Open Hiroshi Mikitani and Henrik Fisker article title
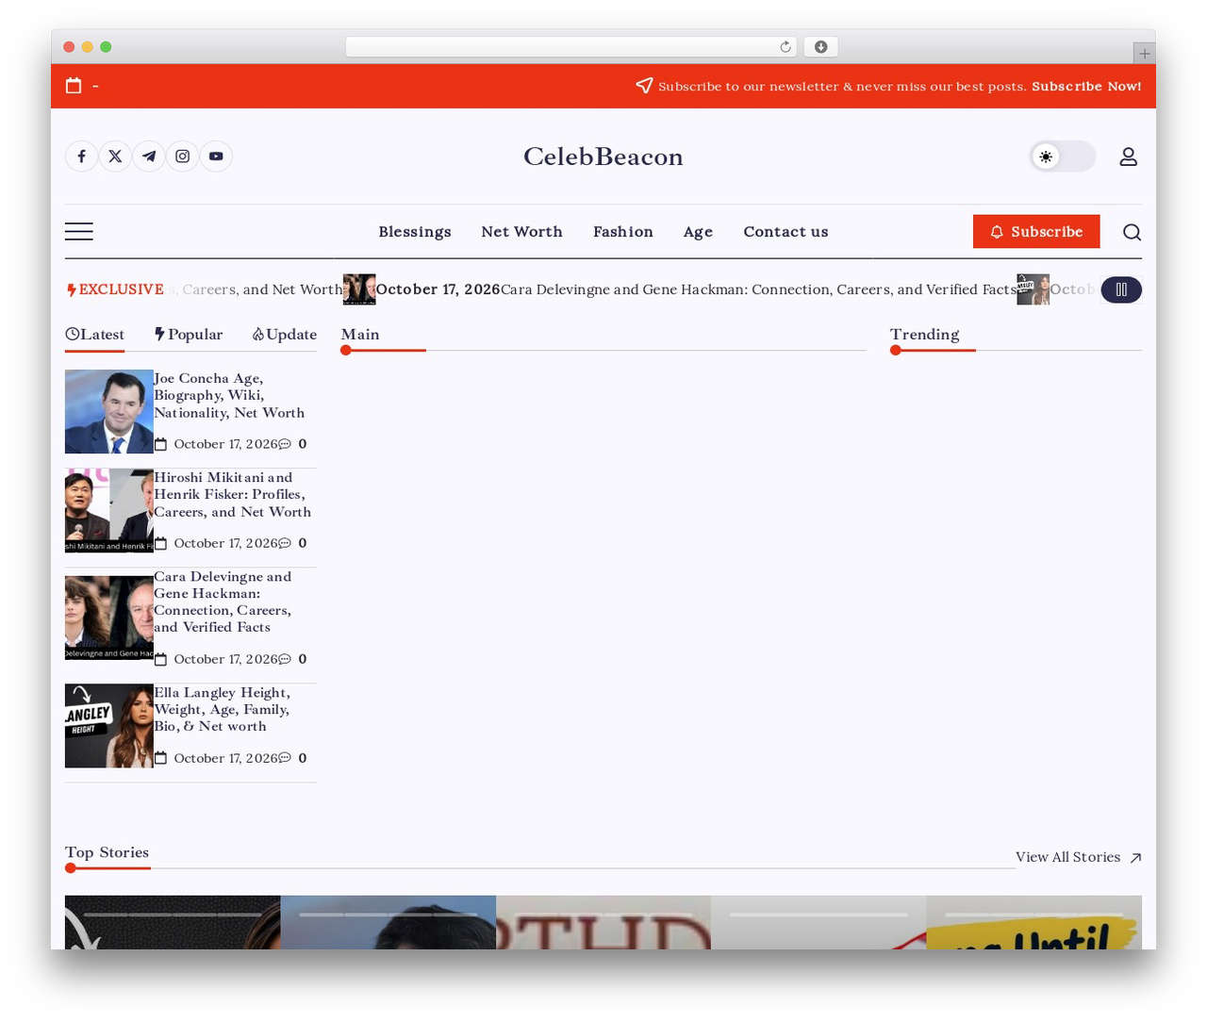The image size is (1207, 1022). [x=232, y=495]
